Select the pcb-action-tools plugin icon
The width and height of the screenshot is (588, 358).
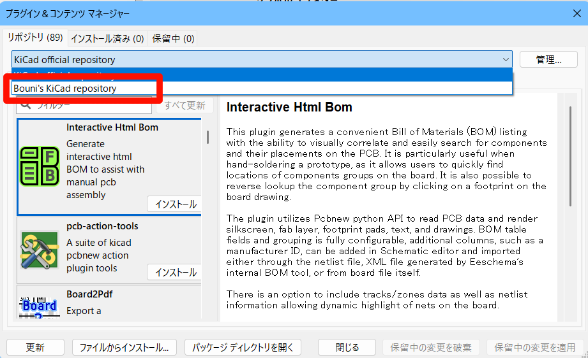pos(40,250)
